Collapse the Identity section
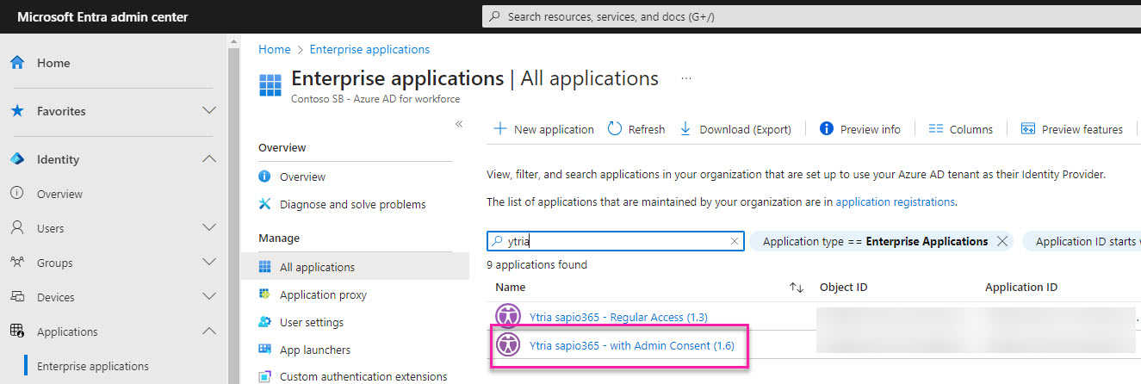 (x=208, y=159)
